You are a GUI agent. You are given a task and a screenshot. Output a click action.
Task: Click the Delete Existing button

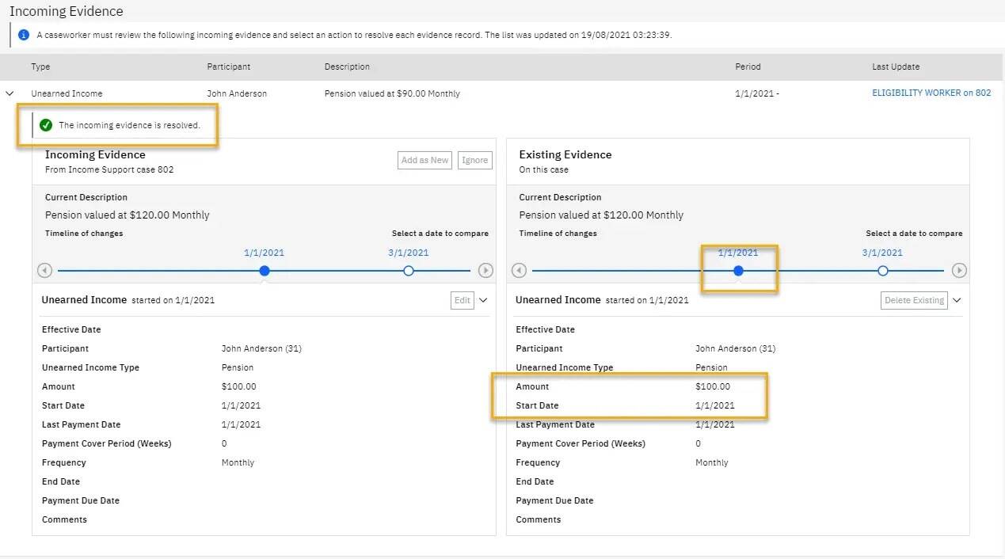click(914, 300)
